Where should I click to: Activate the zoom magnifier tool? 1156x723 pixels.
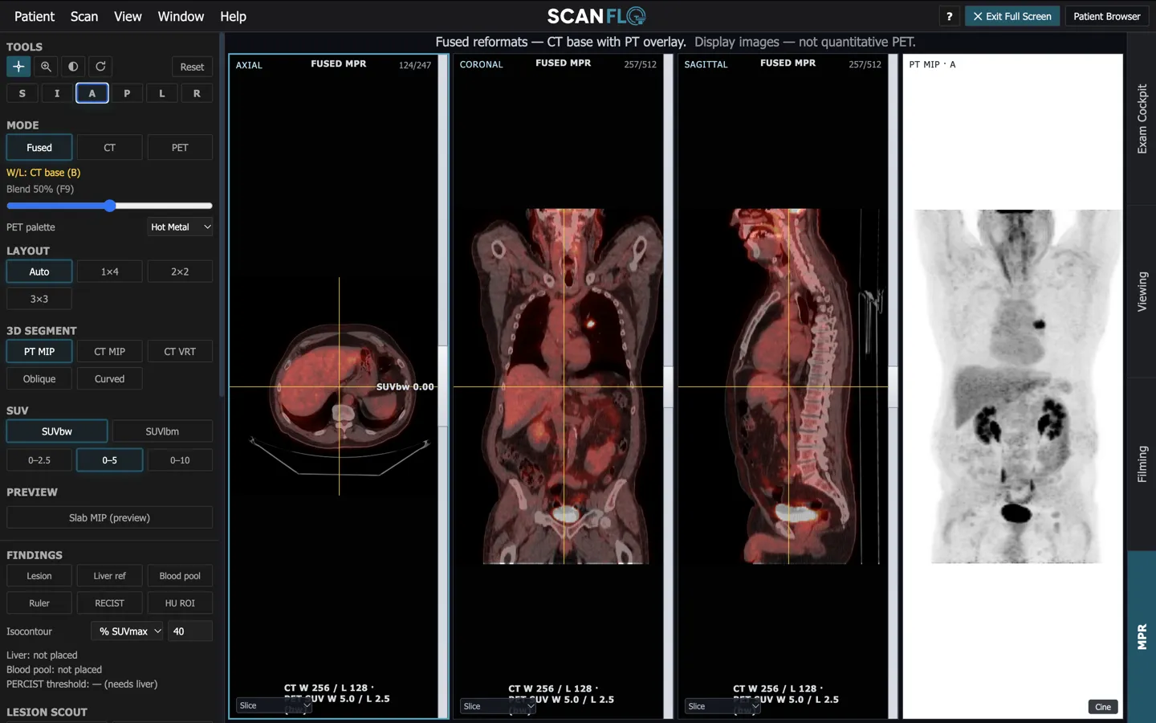pos(46,67)
